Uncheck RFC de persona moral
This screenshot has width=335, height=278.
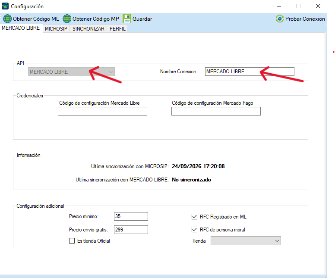pyautogui.click(x=194, y=230)
